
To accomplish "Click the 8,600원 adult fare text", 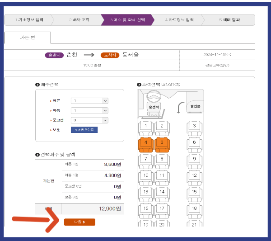I will tap(112, 164).
